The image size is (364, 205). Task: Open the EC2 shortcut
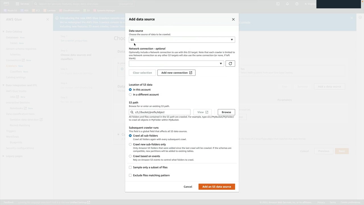pos(36,11)
